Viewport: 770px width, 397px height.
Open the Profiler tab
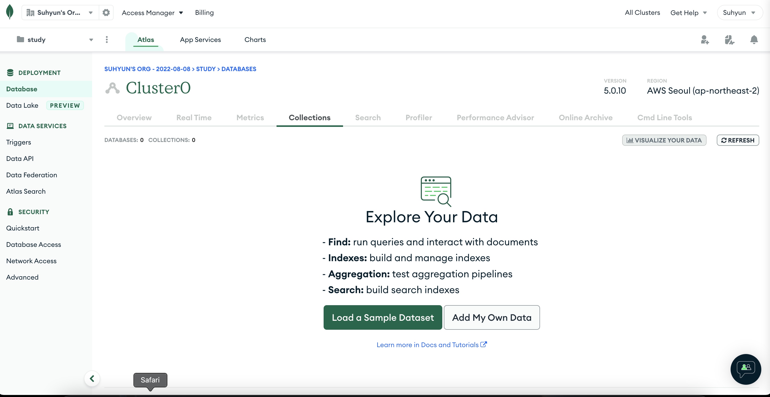(x=419, y=117)
